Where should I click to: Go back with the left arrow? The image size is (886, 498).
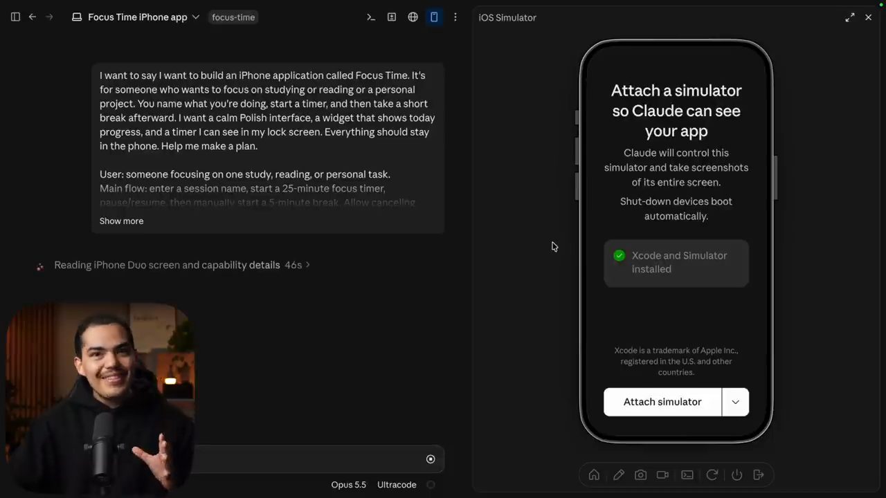coord(33,17)
